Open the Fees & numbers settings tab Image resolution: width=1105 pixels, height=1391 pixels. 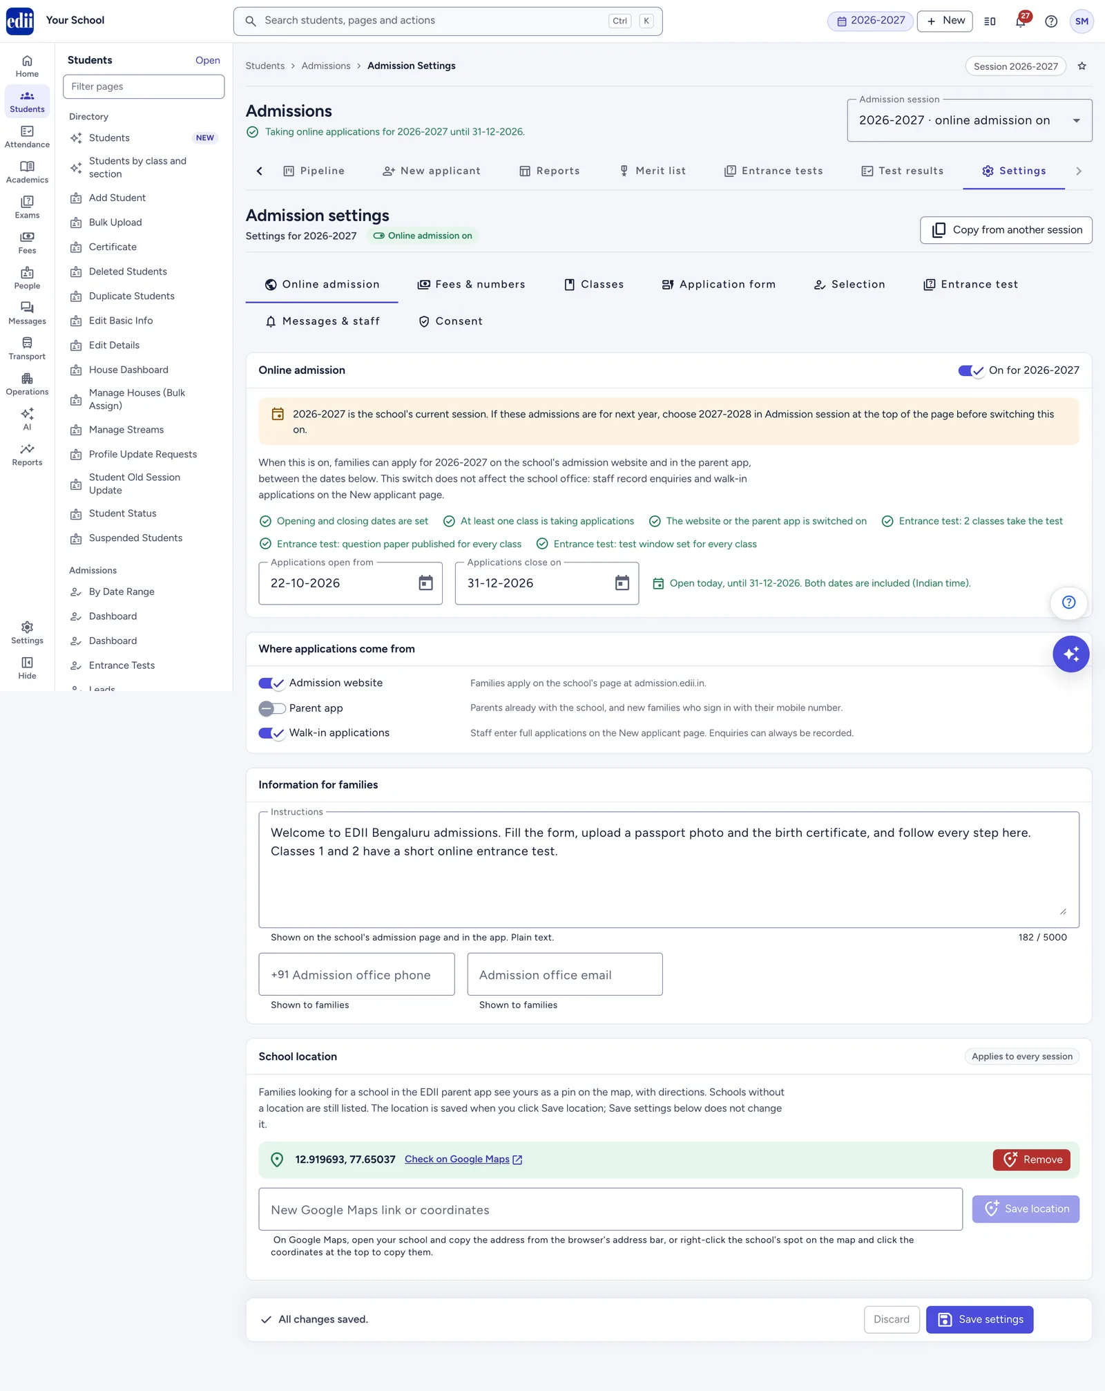point(471,285)
